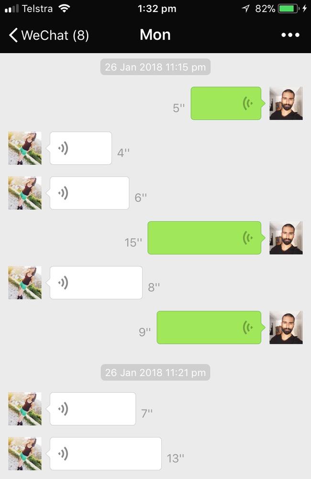Play the received 6-second voice message
This screenshot has width=311, height=479.
[x=88, y=193]
